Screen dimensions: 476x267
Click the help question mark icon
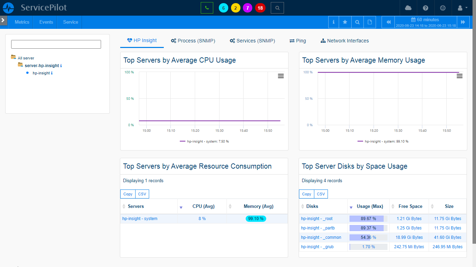click(425, 8)
